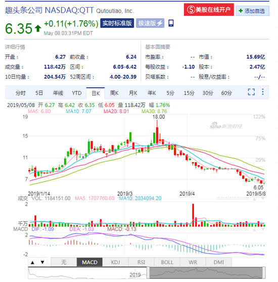Add QTT to watchlist
Image resolution: width=278 pixels, height=282 pixels.
click(252, 11)
